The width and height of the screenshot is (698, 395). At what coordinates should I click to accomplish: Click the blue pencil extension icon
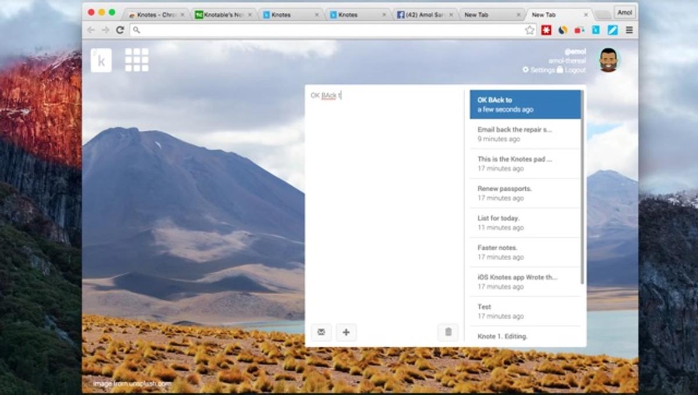(x=612, y=30)
